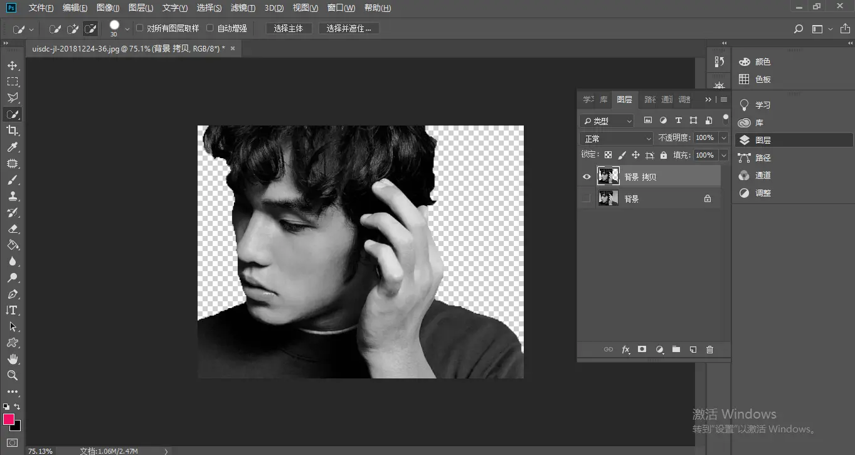The image size is (855, 455).
Task: Click the 背景 拷贝 layer thumbnail
Action: [x=608, y=176]
